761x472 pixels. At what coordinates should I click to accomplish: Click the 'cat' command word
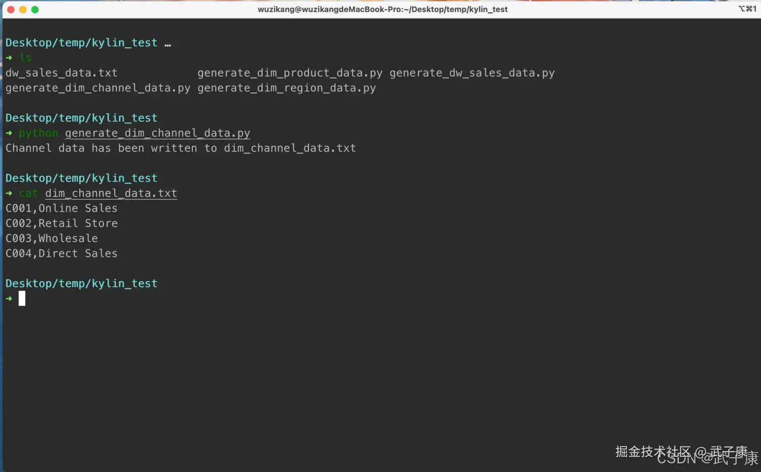pyautogui.click(x=28, y=193)
